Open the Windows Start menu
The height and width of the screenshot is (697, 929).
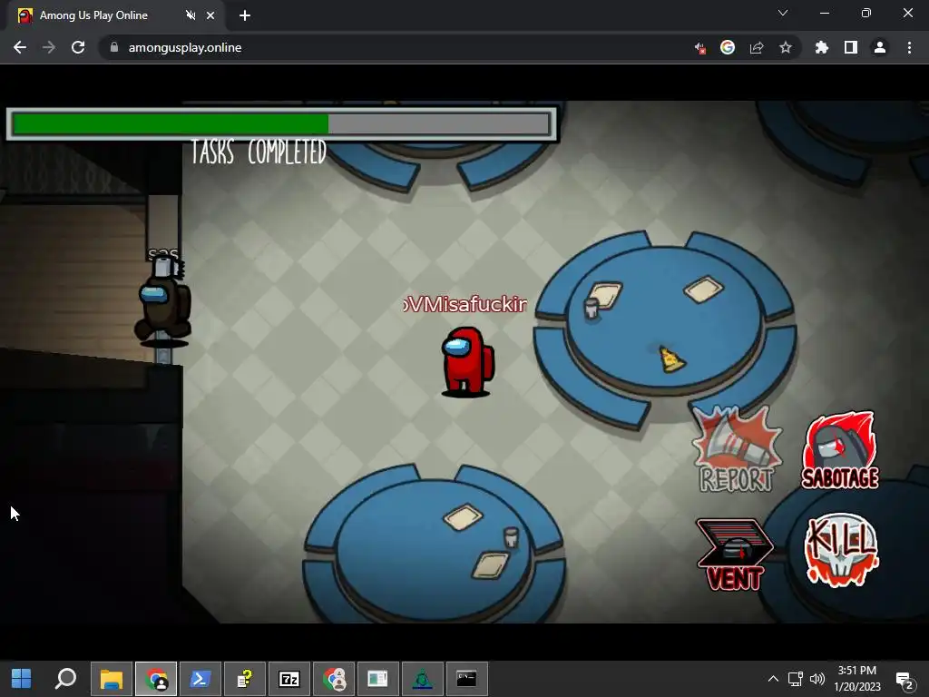tap(22, 679)
